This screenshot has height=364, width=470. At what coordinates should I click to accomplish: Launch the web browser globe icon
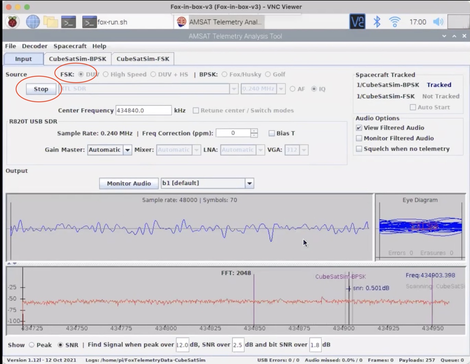pyautogui.click(x=33, y=22)
